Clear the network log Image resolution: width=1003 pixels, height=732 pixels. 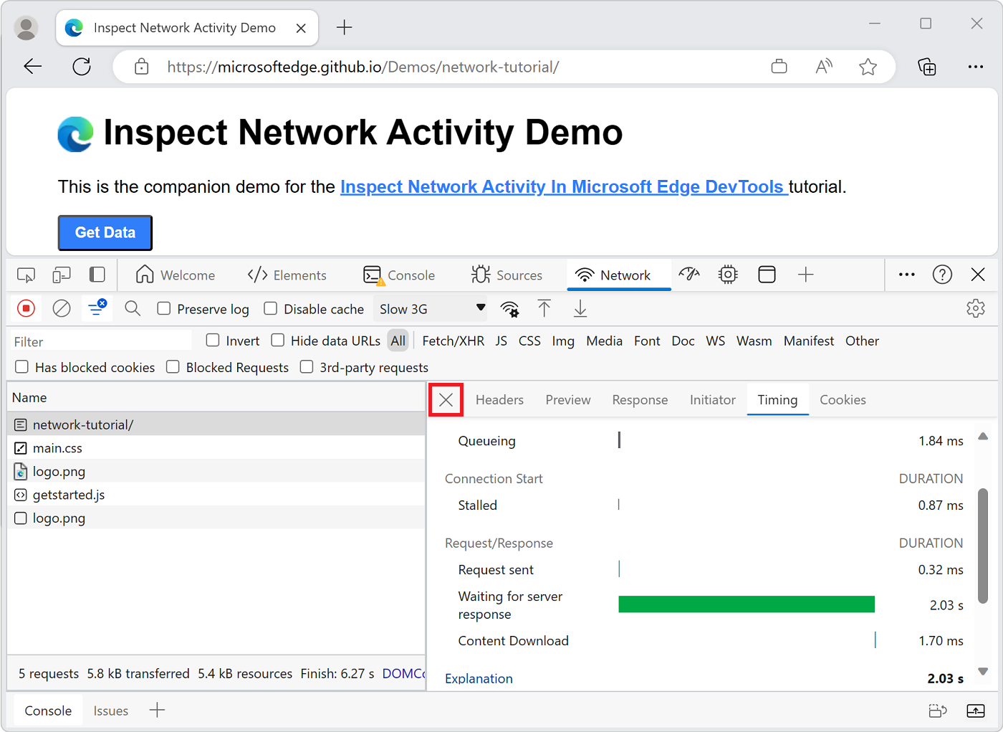[62, 309]
